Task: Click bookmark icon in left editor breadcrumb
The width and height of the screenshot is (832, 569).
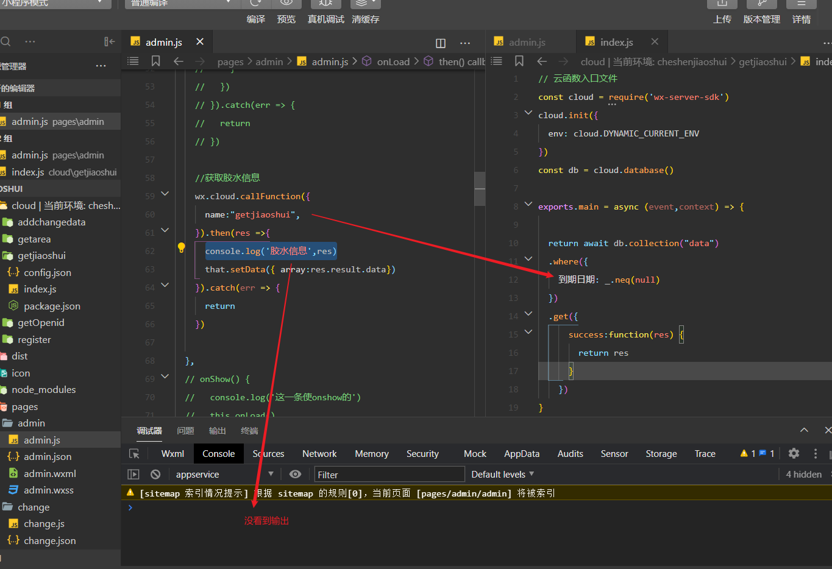Action: click(155, 61)
